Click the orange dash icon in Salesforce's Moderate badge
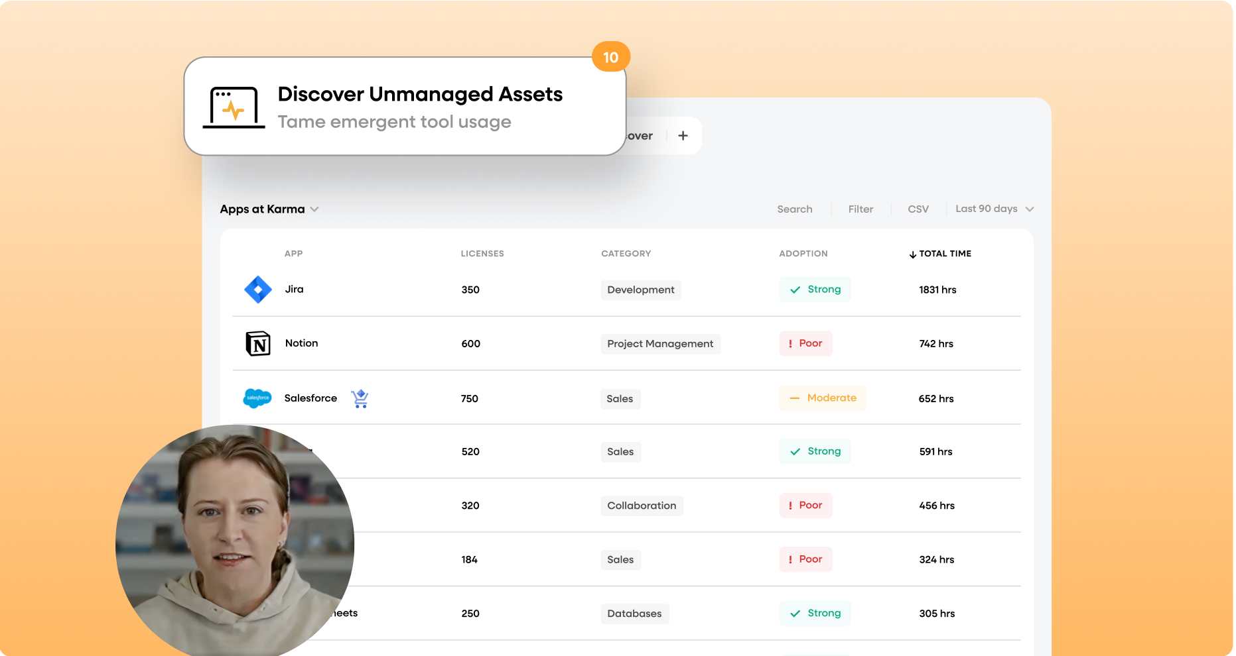 tap(795, 398)
